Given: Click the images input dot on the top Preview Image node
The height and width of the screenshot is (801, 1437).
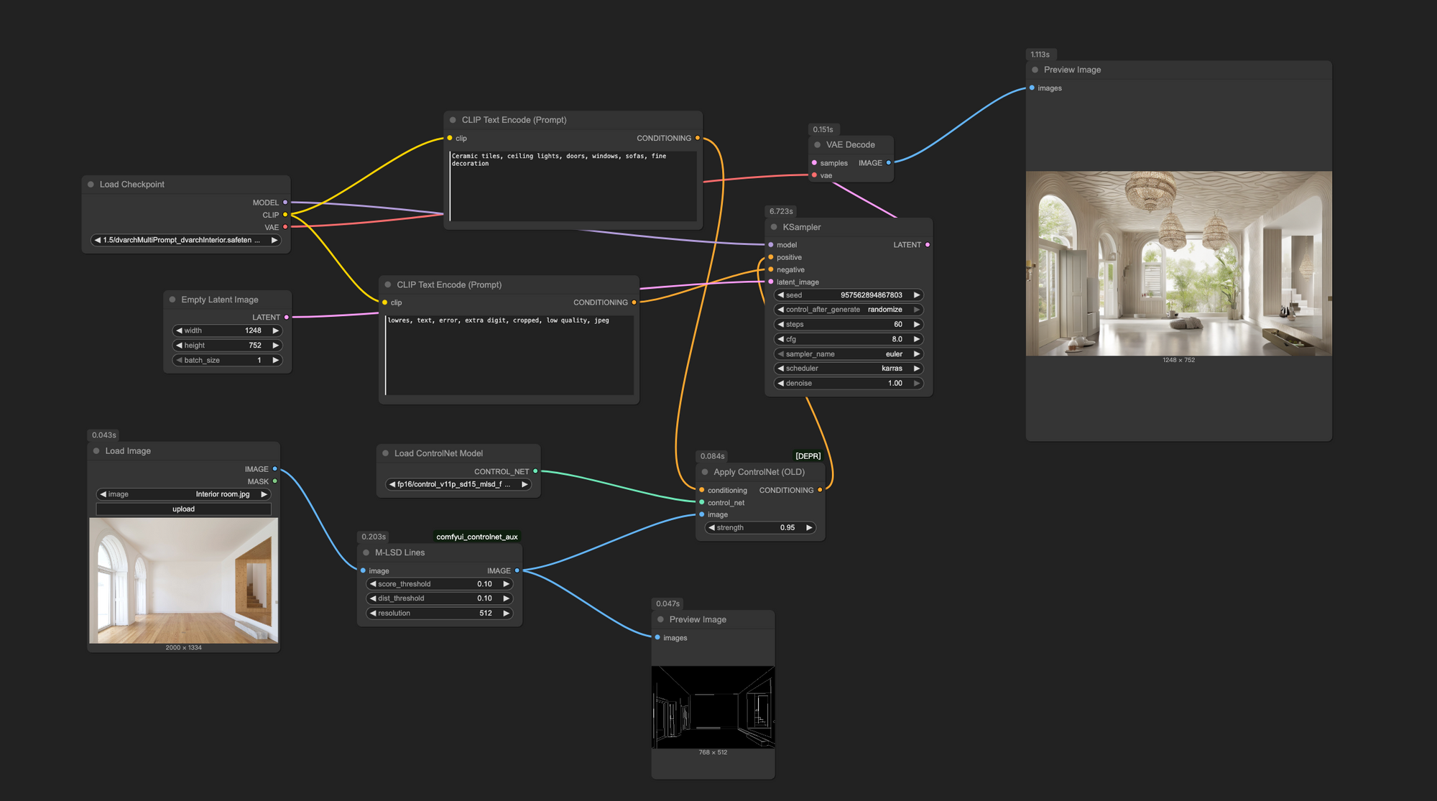Looking at the screenshot, I should [x=1030, y=88].
